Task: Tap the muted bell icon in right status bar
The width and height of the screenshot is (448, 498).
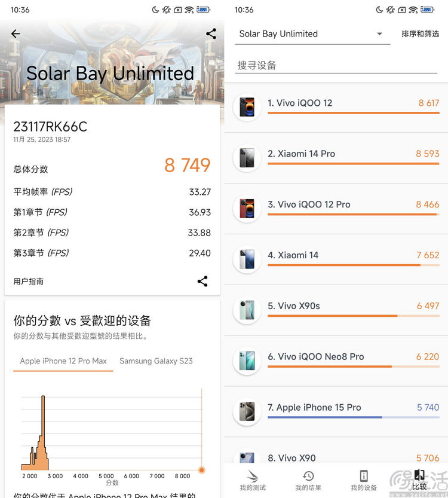Action: (390, 10)
